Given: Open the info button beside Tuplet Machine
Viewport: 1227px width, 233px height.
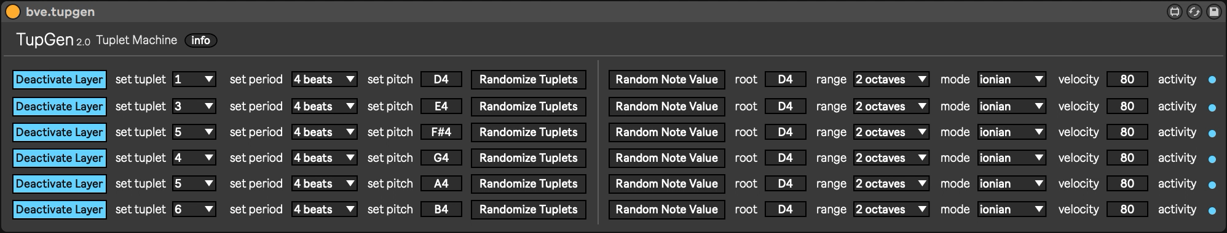Looking at the screenshot, I should (200, 40).
